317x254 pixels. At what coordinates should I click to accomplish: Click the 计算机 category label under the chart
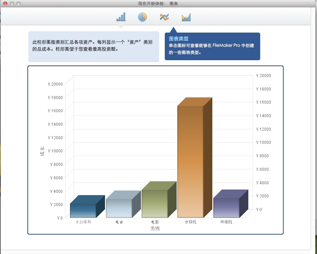coord(191,222)
